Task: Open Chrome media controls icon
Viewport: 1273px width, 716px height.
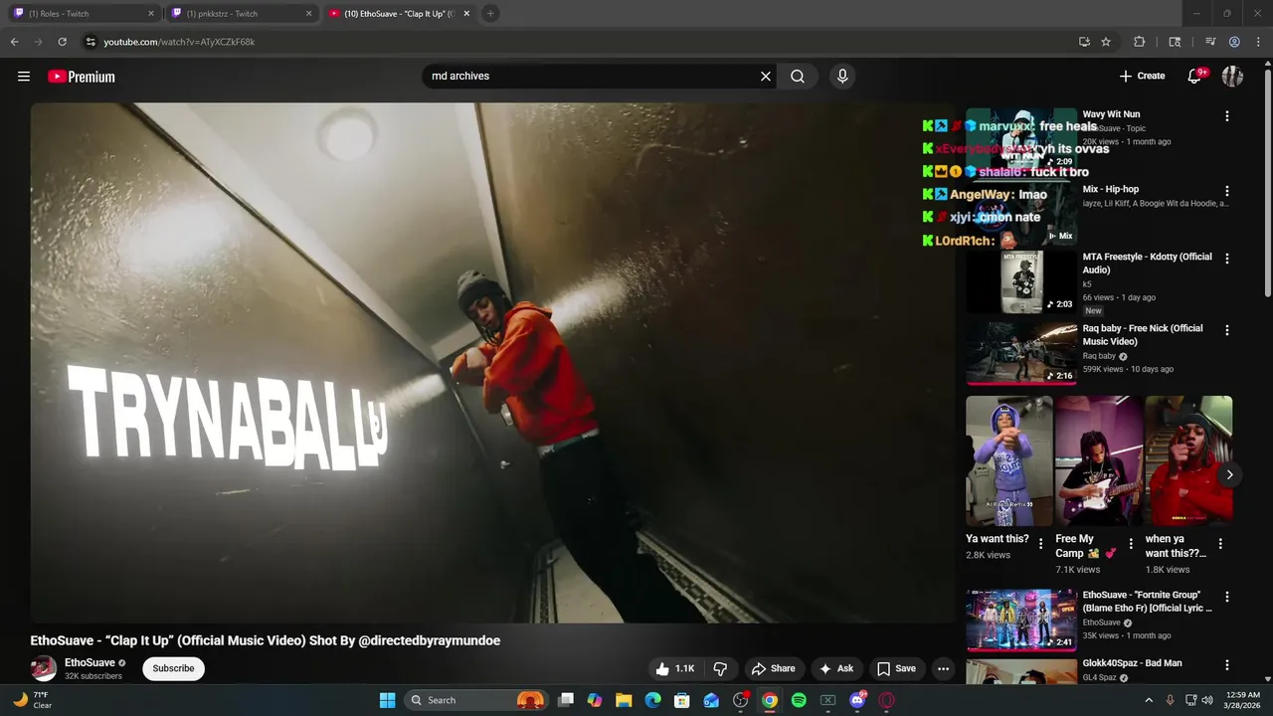Action: (1210, 42)
